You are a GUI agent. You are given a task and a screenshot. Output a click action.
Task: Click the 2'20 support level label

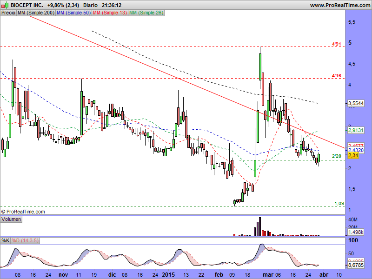336,156
